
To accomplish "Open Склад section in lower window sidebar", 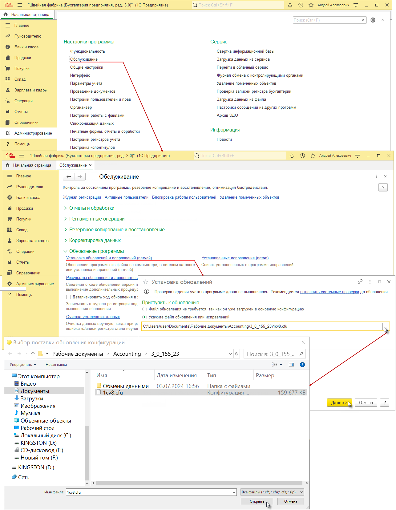I will pos(22,230).
